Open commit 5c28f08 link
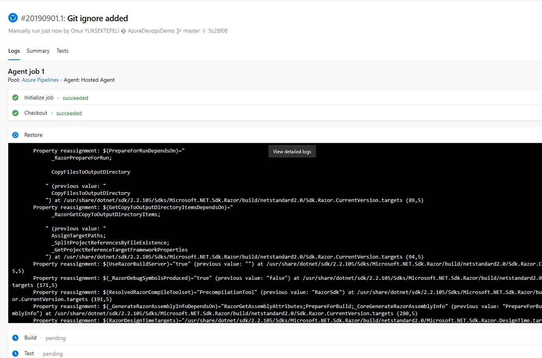Viewport: 542px width, 358px height. [218, 31]
